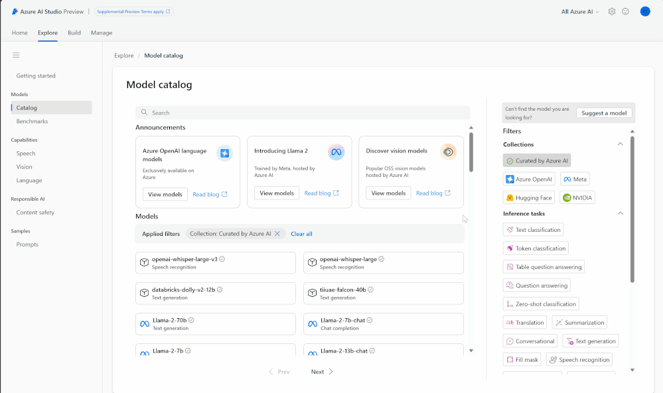
Task: Toggle the Curated by Azure AI collection filter
Action: pos(537,160)
